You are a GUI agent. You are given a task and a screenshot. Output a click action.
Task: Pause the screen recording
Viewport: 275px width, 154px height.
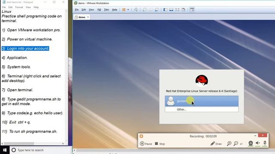point(146,144)
